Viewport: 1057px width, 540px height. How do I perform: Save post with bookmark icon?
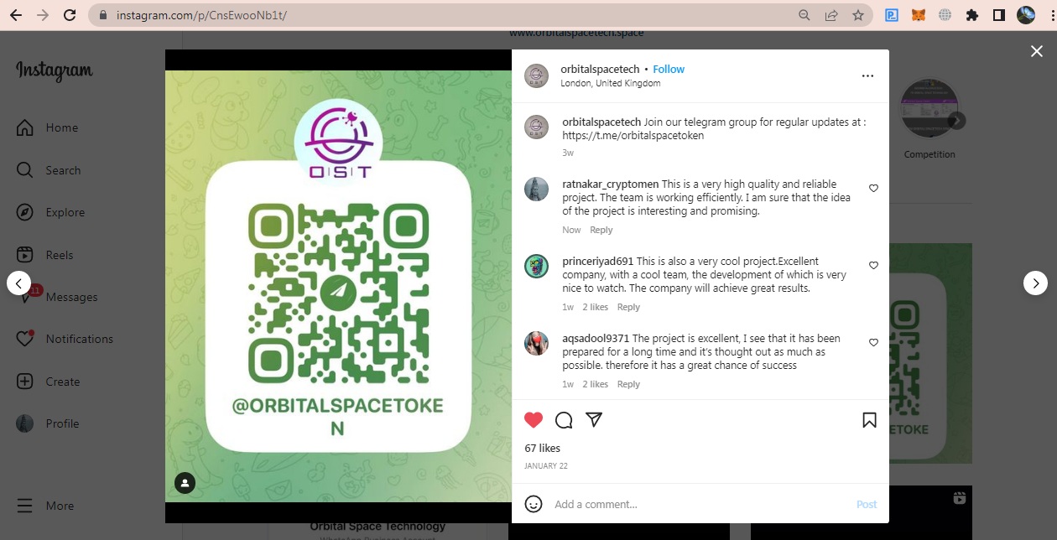pos(869,420)
